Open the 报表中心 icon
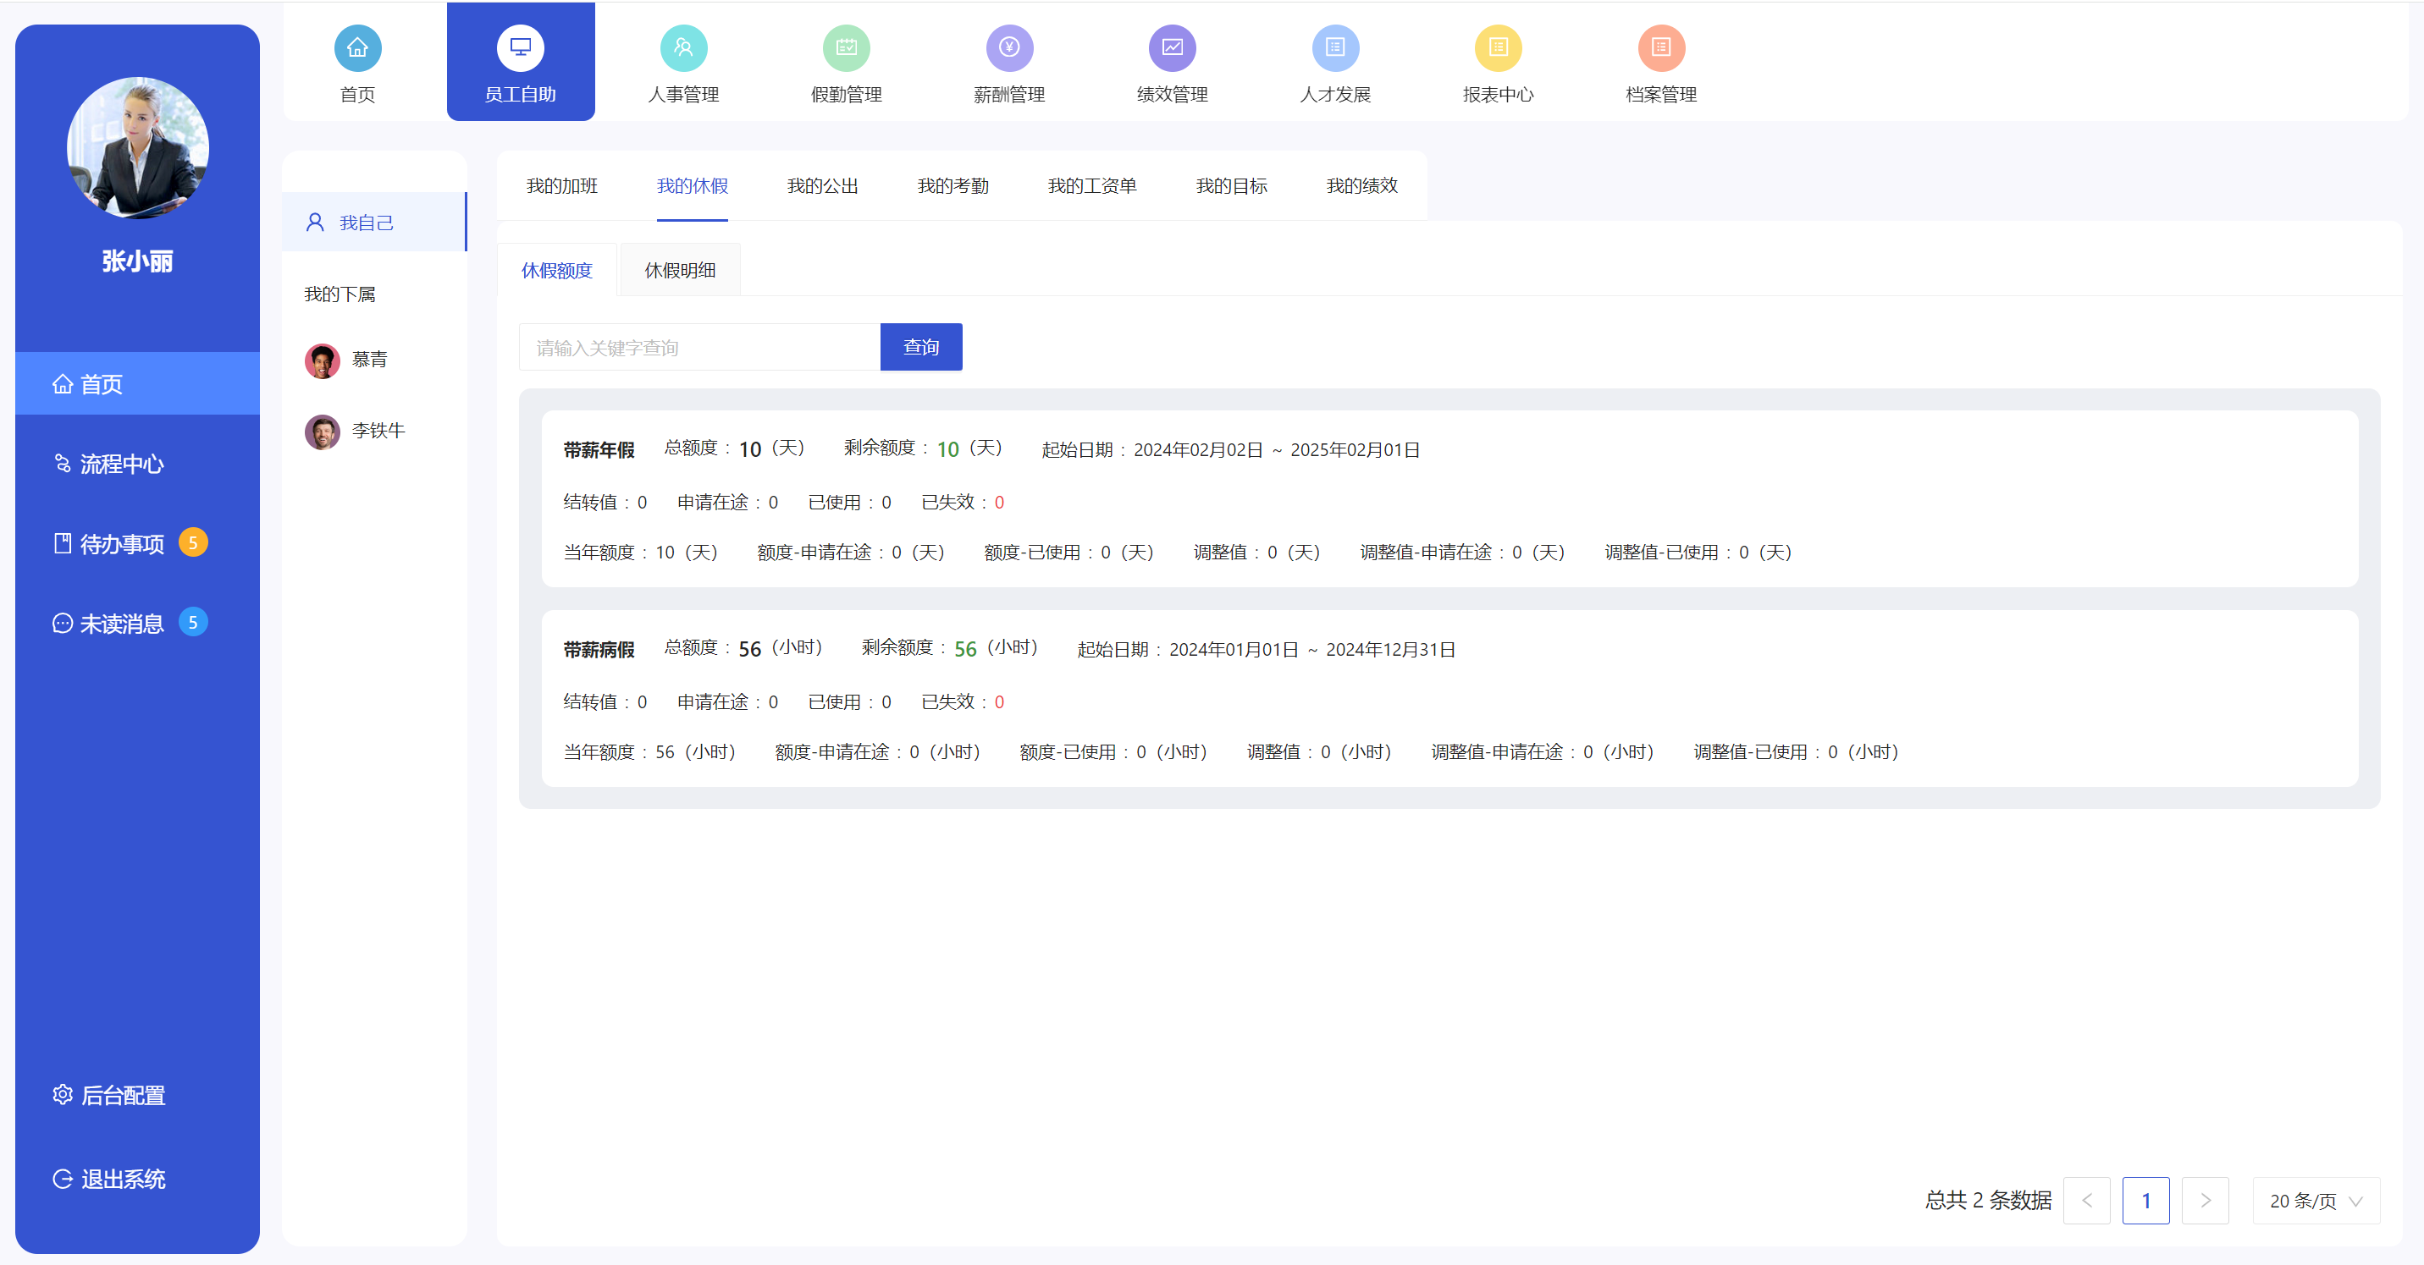Image resolution: width=2424 pixels, height=1265 pixels. (1498, 48)
